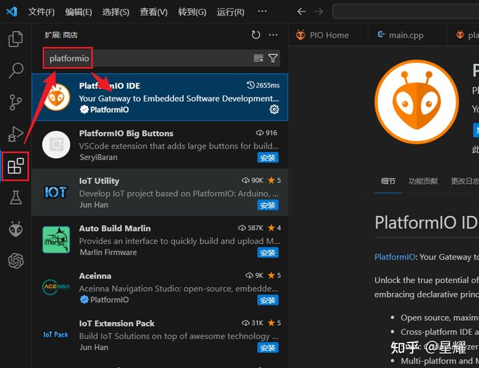Refresh the extensions list

(x=255, y=34)
